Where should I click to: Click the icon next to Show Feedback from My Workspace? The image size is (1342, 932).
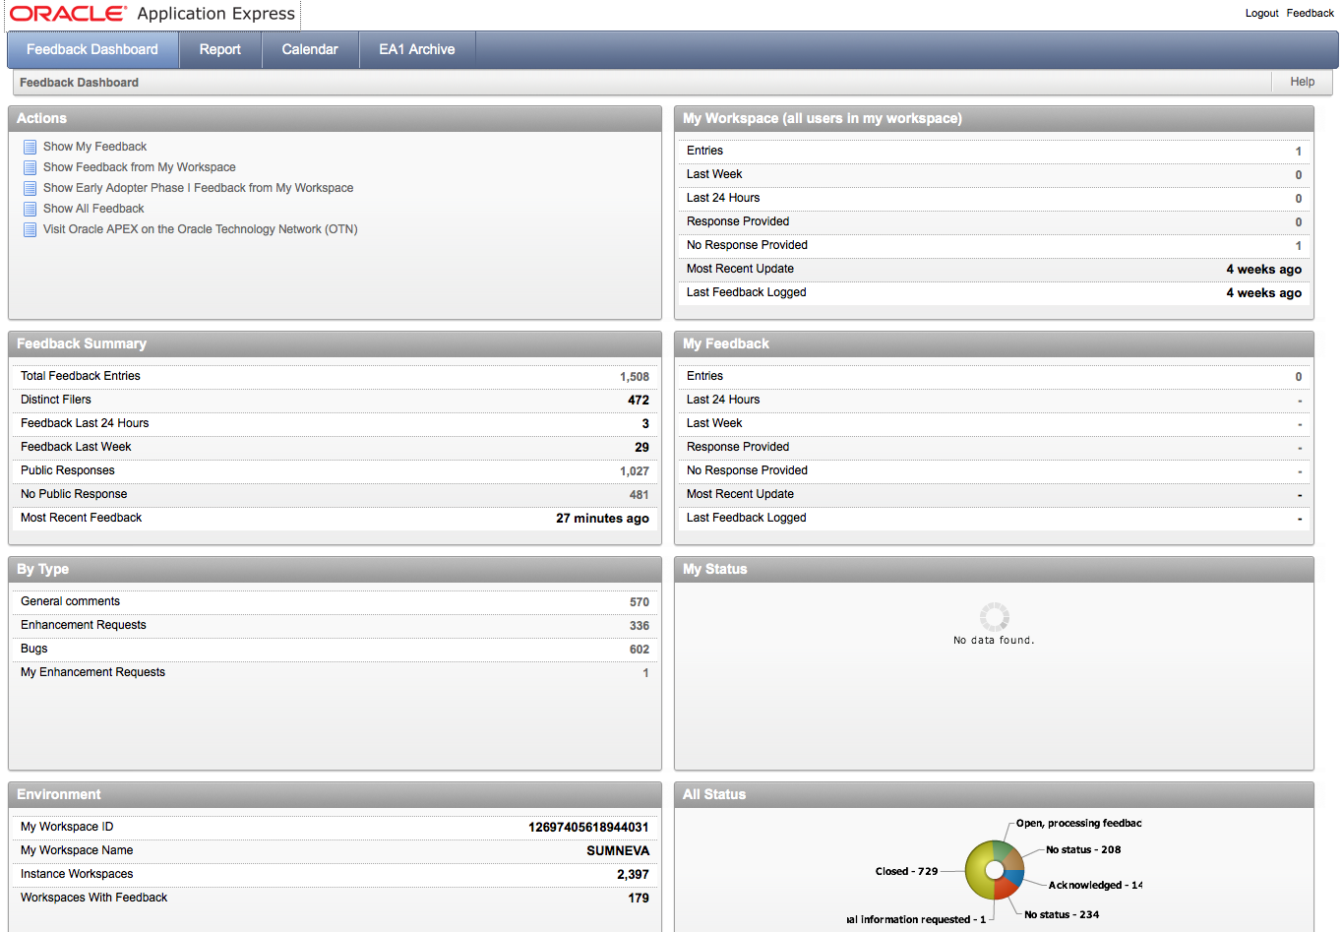point(30,166)
